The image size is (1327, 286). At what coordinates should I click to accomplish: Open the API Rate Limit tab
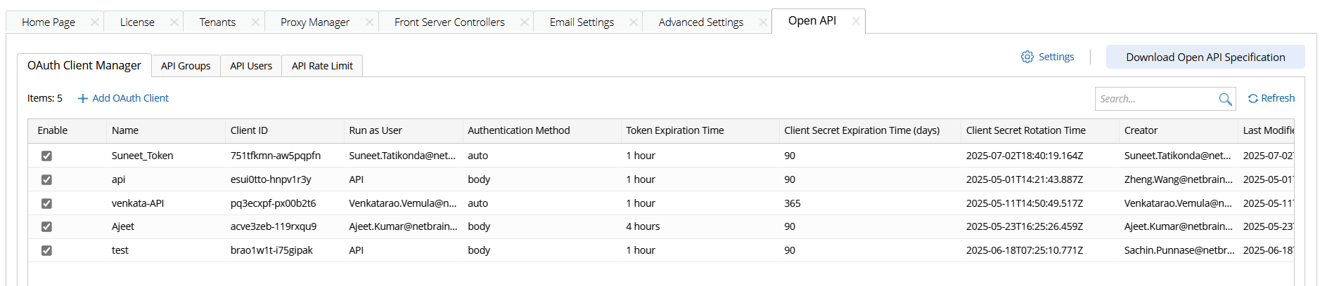[x=322, y=66]
